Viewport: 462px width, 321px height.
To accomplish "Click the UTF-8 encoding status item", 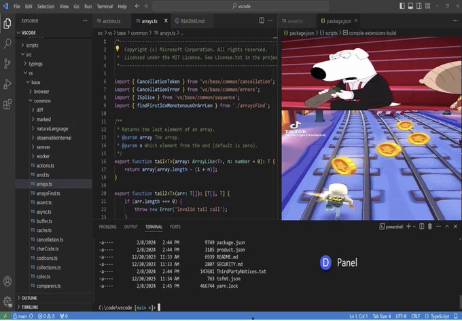I will point(401,316).
